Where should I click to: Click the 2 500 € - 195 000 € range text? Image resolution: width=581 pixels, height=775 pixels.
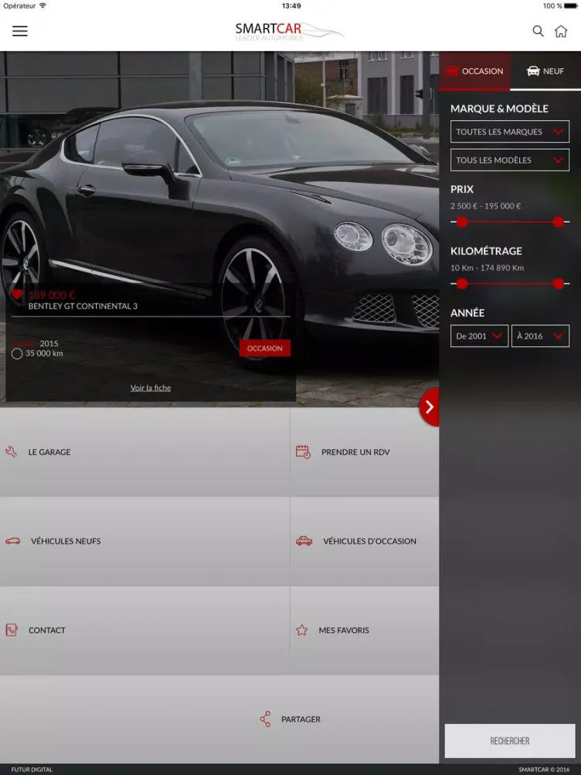tap(486, 205)
